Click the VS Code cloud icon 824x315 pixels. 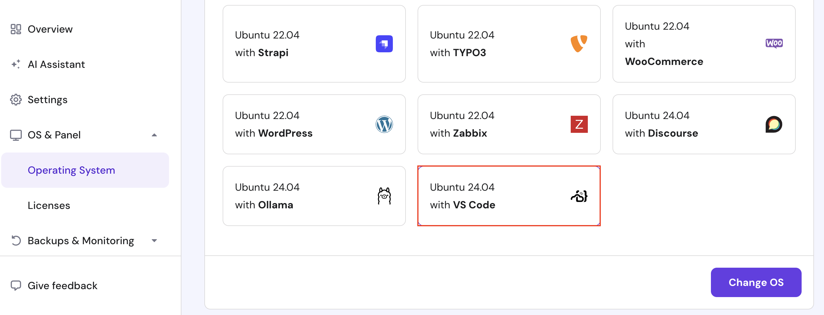point(579,196)
